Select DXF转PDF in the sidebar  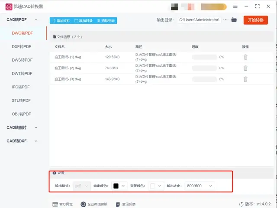pyautogui.click(x=22, y=46)
